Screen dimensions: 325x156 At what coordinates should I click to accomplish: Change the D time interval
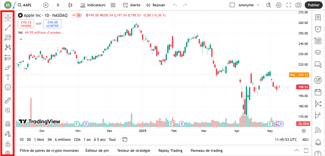58,5
